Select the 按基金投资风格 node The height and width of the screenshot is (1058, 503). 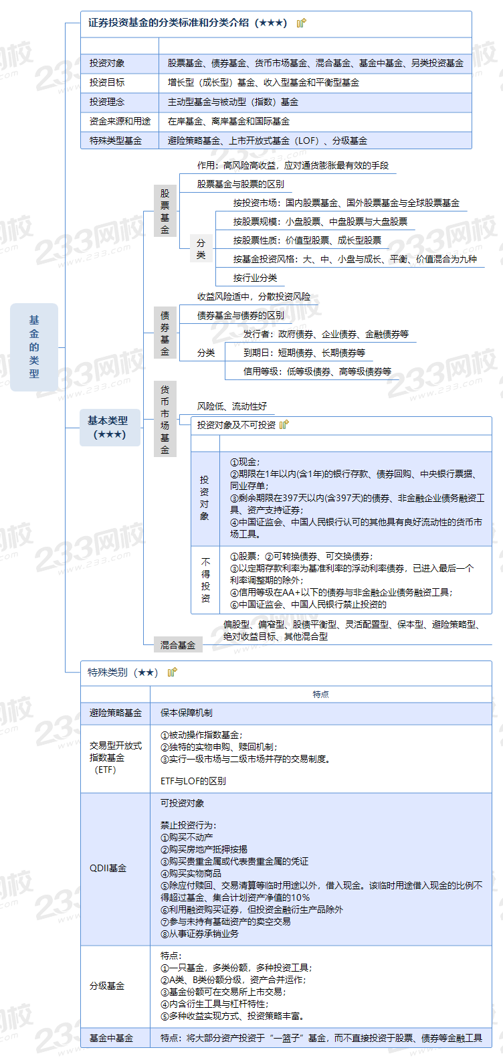click(355, 259)
